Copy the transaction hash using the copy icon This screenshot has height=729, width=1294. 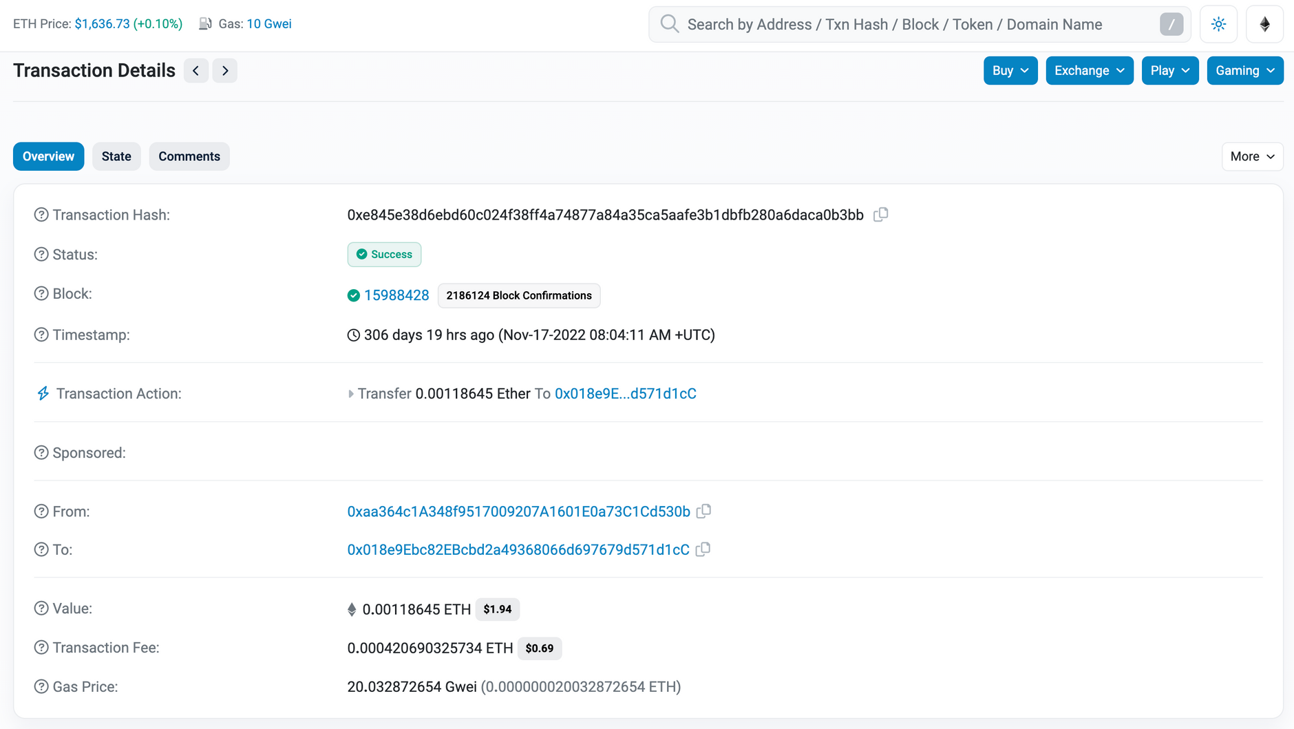pos(882,214)
